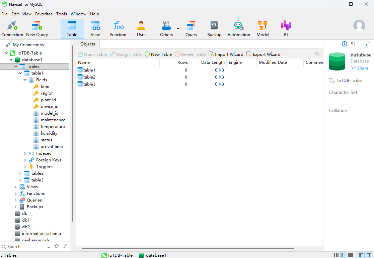Open the Function f(x) toolbar icon
The width and height of the screenshot is (374, 258).
point(118,26)
